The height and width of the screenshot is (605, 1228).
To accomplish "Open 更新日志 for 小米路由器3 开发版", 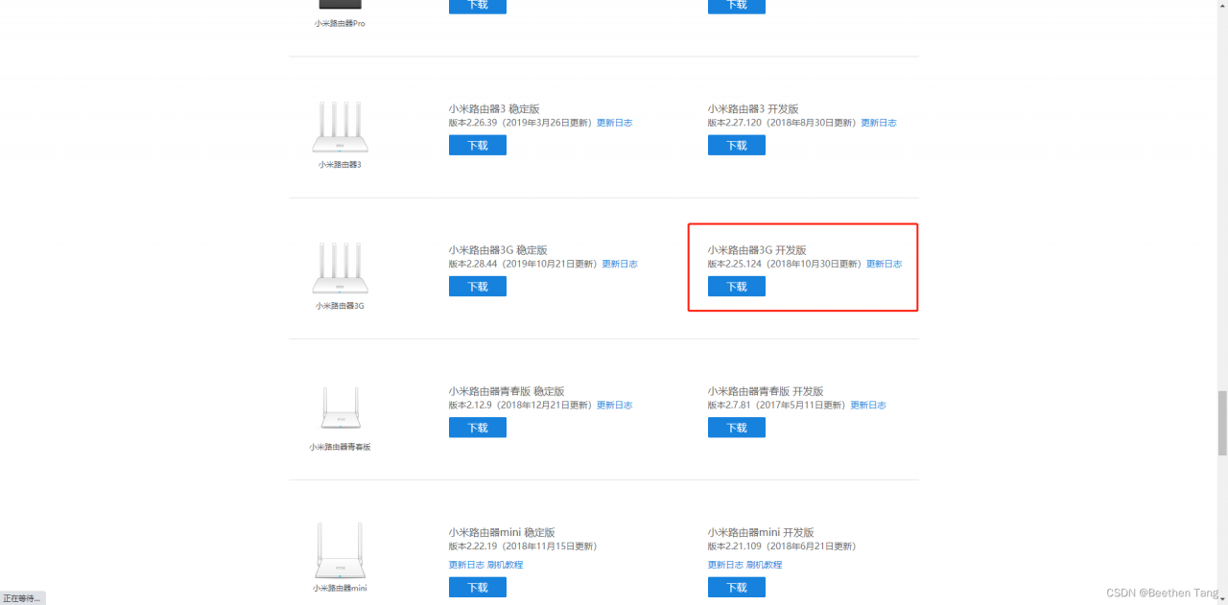I will [878, 123].
